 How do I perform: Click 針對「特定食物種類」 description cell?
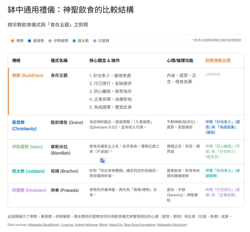point(124,173)
